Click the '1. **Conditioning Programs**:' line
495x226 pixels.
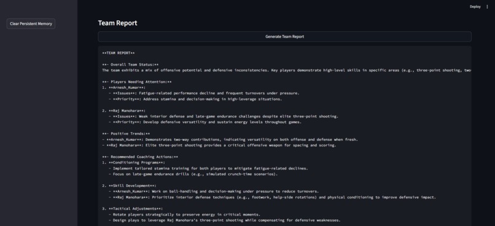coord(133,162)
